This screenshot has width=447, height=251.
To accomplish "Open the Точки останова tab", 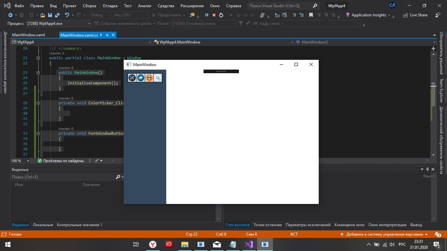I will coord(268,225).
